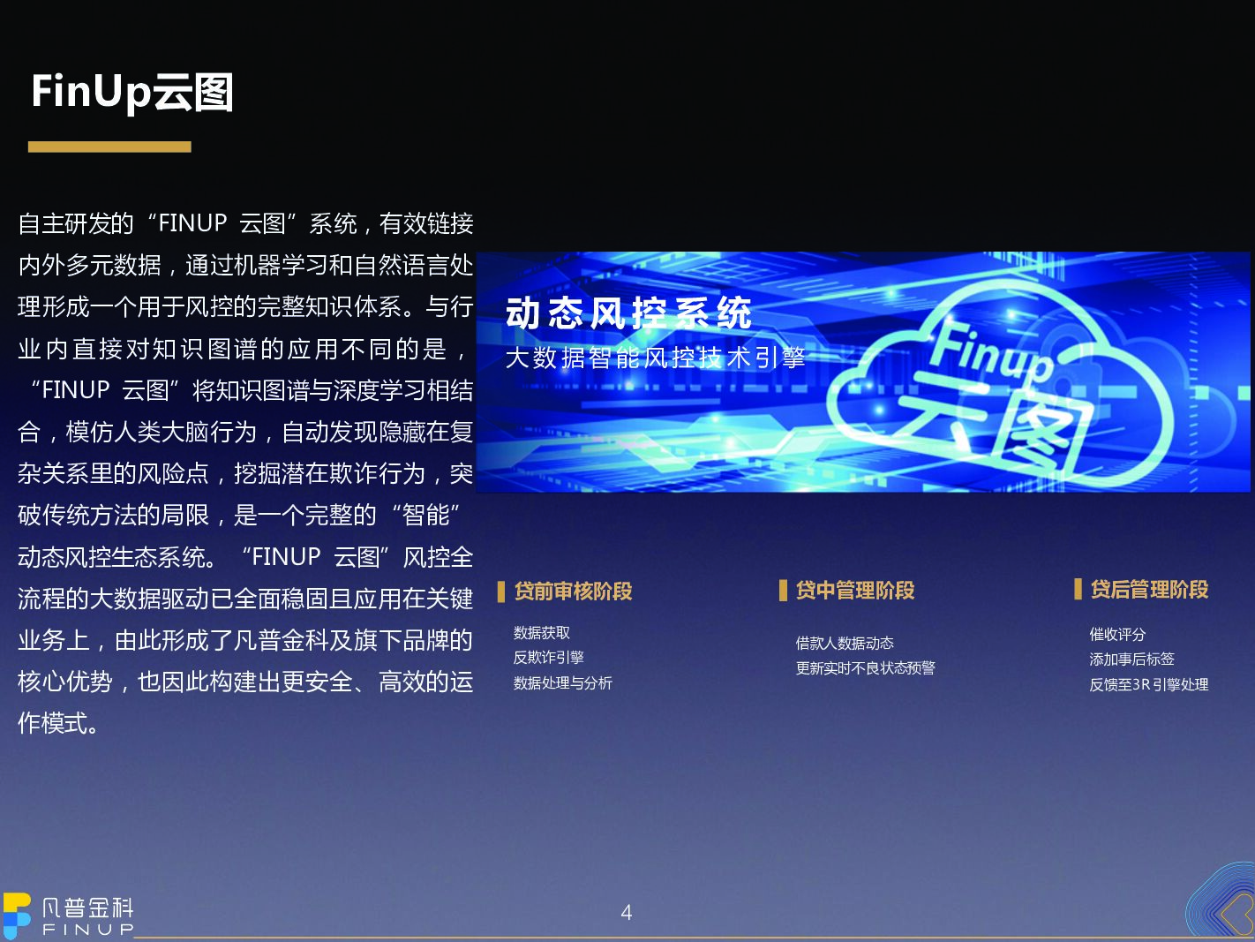Click the 数据处理与分析 list item
This screenshot has height=942, width=1255.
[x=563, y=683]
